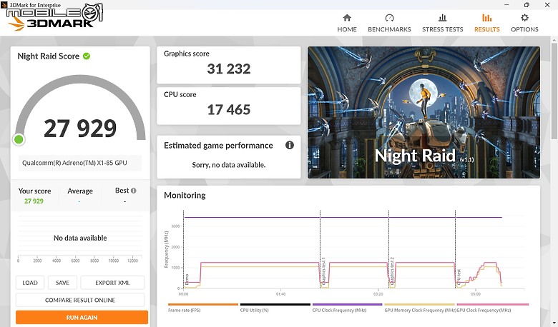Click green validation checkmark beside Night Raid Score
Screen dimensions: 558x327
coord(87,56)
